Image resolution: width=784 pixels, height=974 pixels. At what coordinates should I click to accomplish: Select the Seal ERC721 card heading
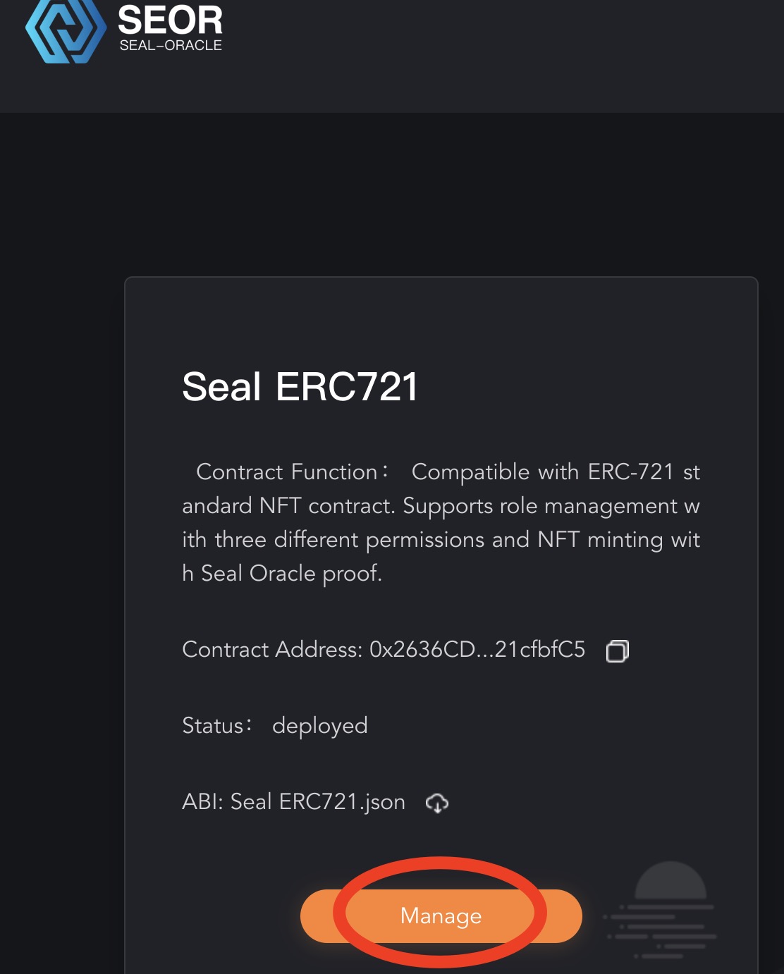(300, 387)
